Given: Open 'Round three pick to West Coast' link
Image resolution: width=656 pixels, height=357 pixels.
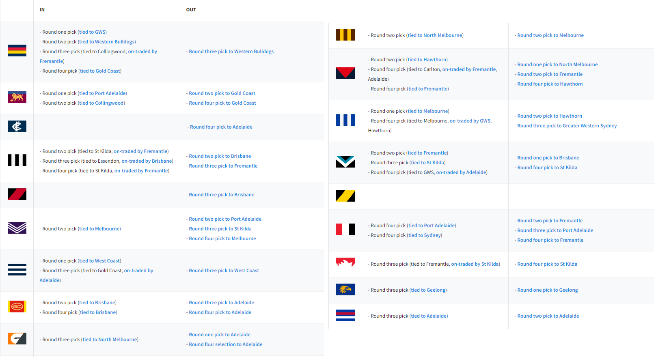Looking at the screenshot, I should tap(224, 271).
